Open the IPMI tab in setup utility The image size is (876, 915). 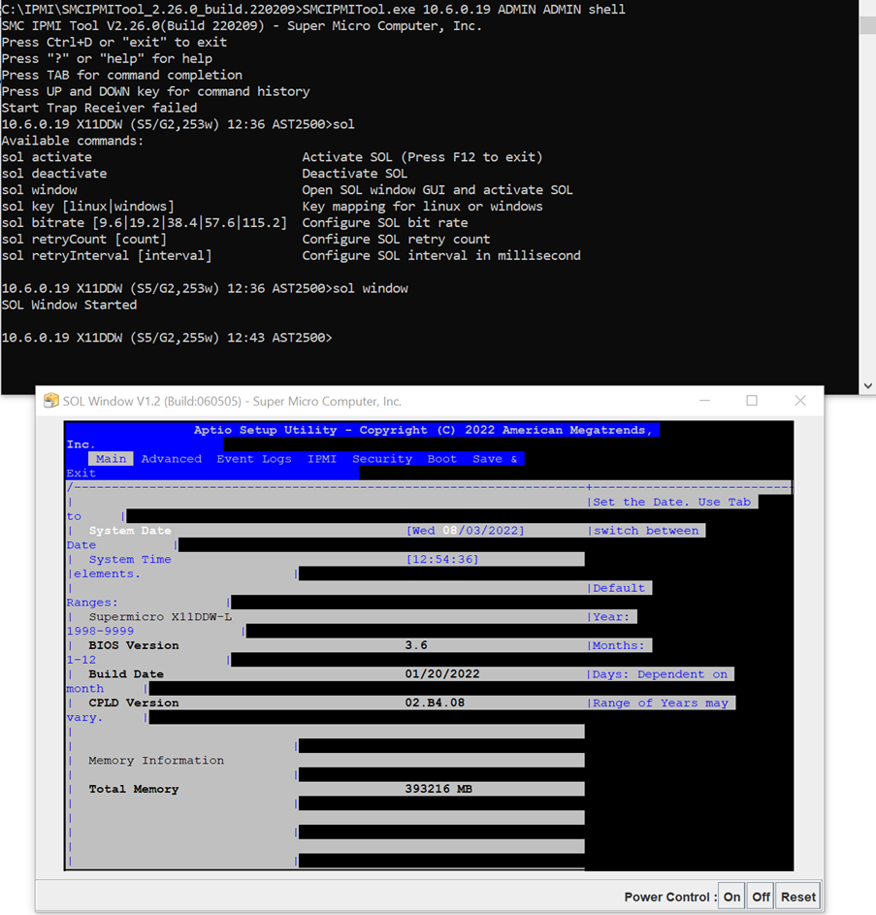(322, 459)
